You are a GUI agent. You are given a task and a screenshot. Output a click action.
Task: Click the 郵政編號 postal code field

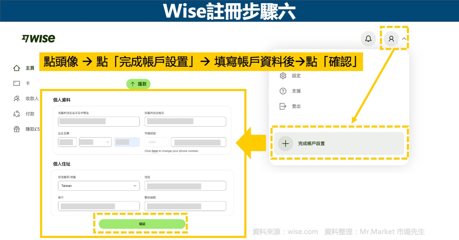185,206
